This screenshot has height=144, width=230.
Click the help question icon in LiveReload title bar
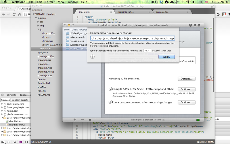pos(199,25)
